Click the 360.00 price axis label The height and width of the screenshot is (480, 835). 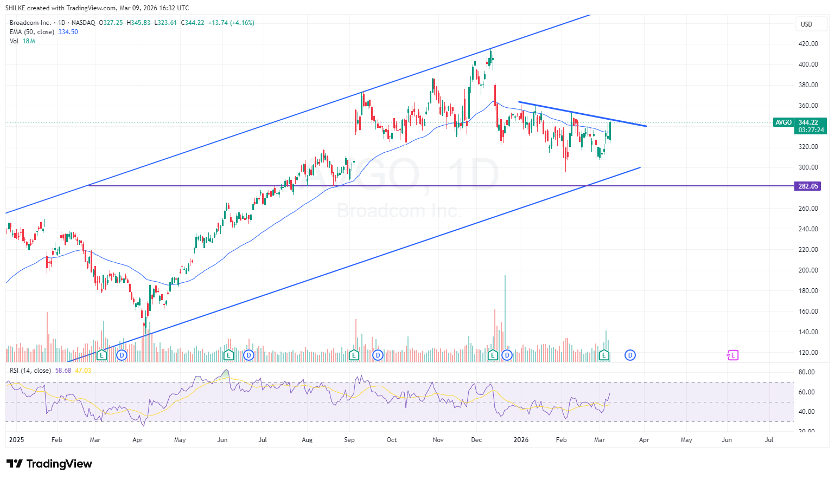tap(808, 106)
